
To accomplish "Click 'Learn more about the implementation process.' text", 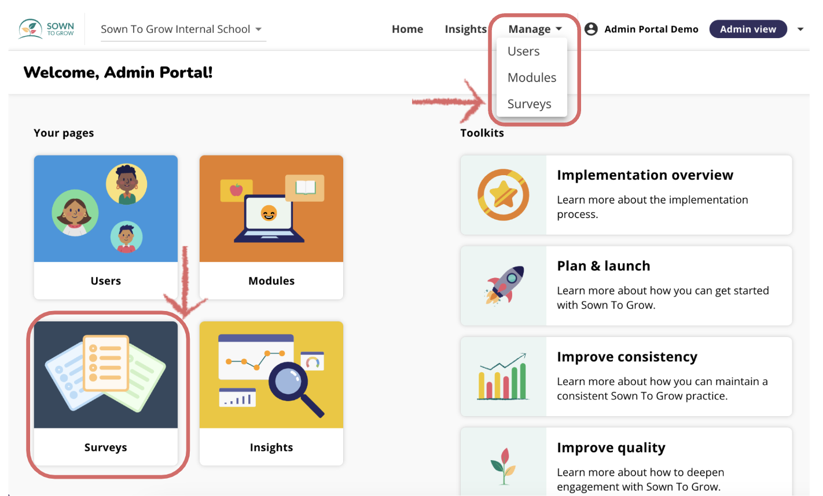I will 652,207.
